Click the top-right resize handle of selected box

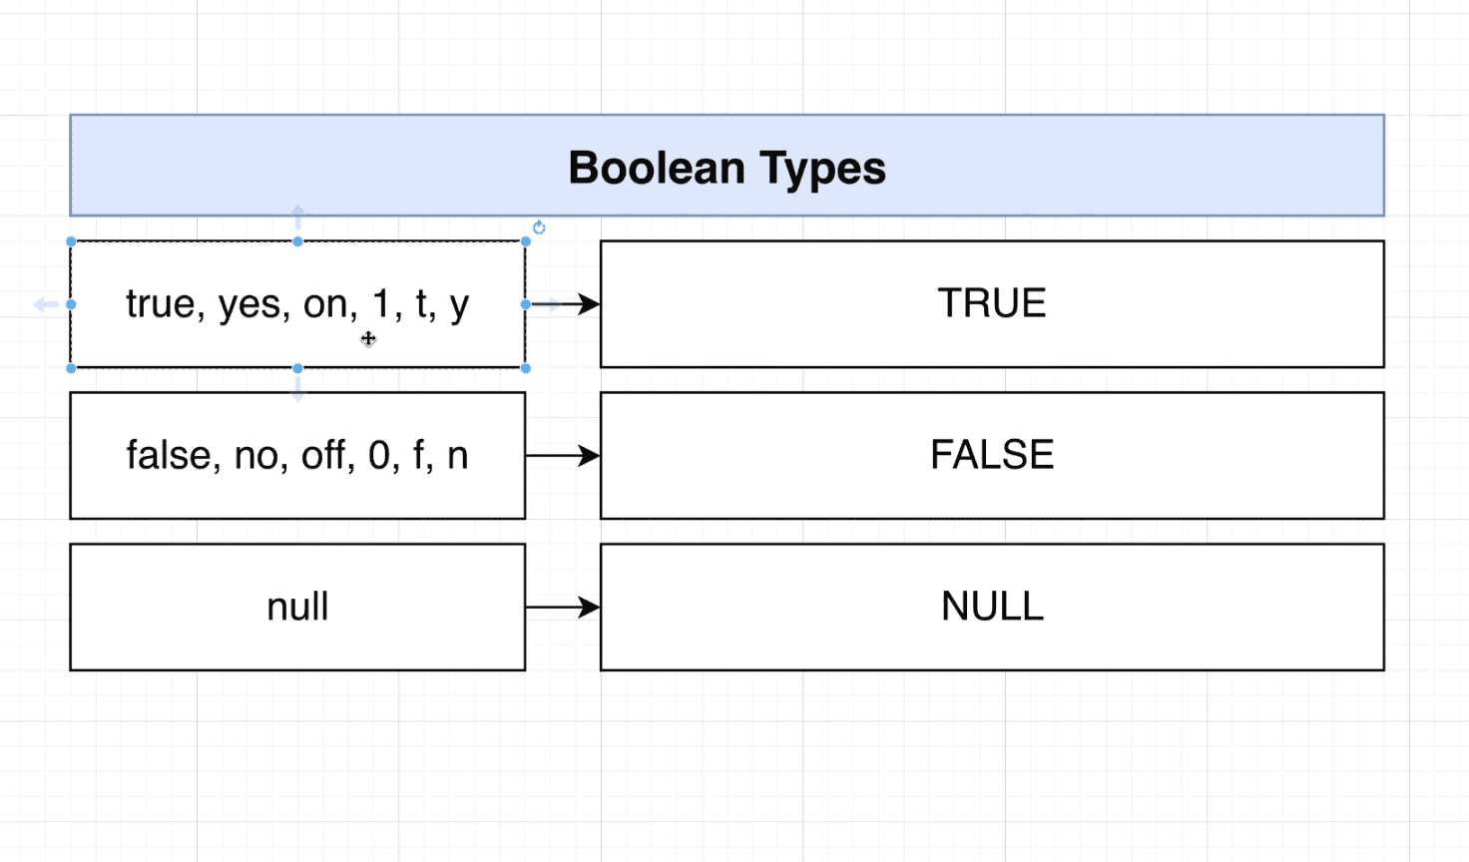(526, 241)
